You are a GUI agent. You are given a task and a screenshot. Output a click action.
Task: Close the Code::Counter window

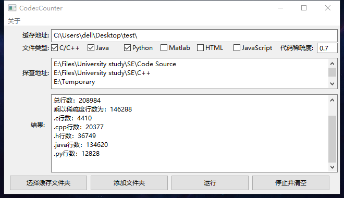click(328, 8)
